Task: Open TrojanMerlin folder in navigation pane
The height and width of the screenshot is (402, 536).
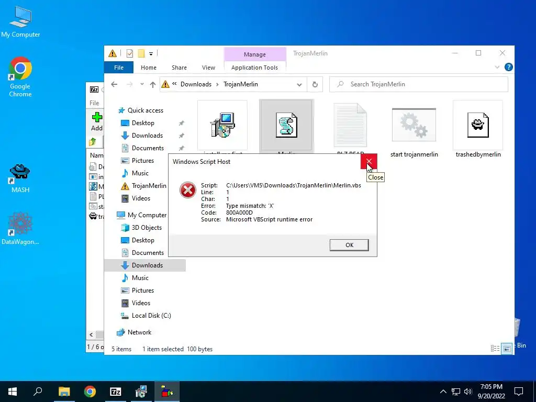Action: 149,186
